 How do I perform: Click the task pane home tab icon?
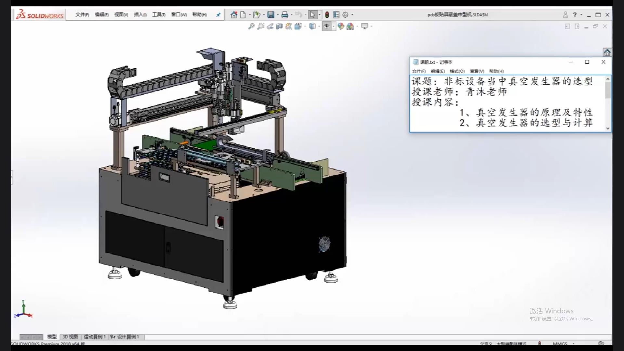tap(607, 52)
